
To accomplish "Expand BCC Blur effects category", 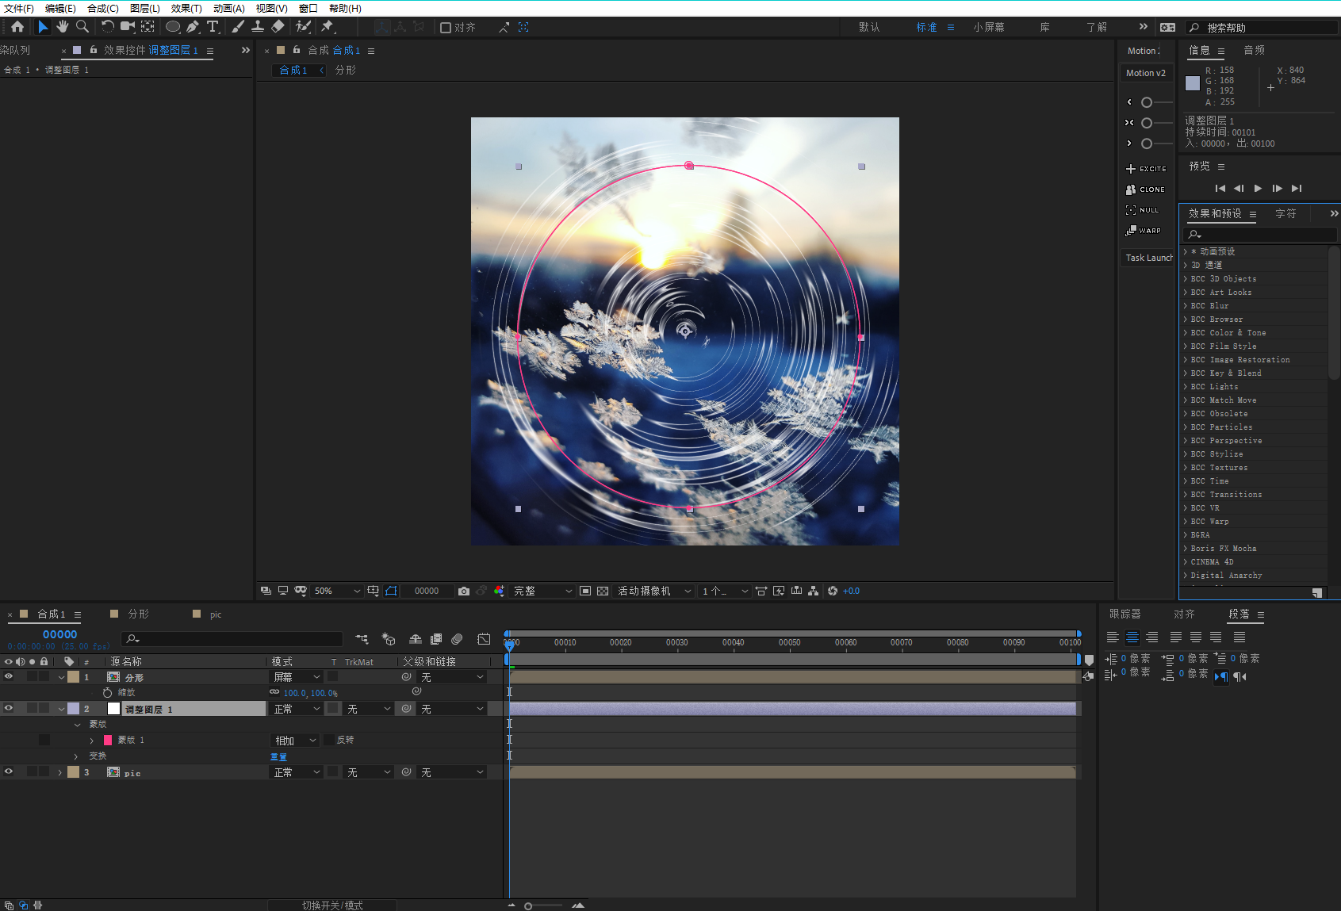I will (x=1186, y=306).
